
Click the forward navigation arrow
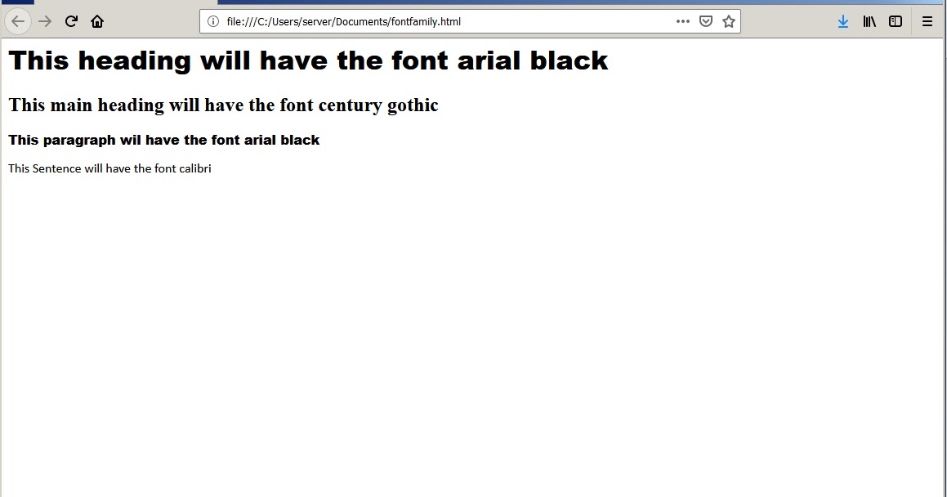pos(44,21)
